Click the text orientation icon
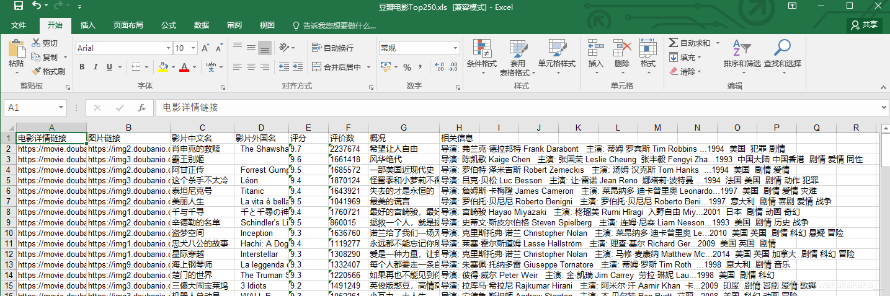Viewport: 890px width, 296px height. click(x=284, y=48)
